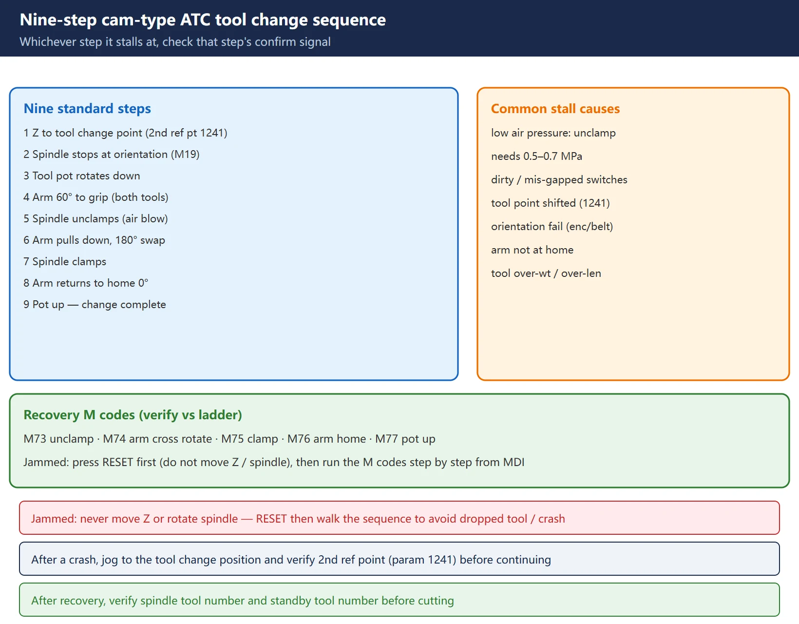Select the green 'After recovery, verify spindle tool number' note
Image resolution: width=799 pixels, height=624 pixels.
(399, 600)
